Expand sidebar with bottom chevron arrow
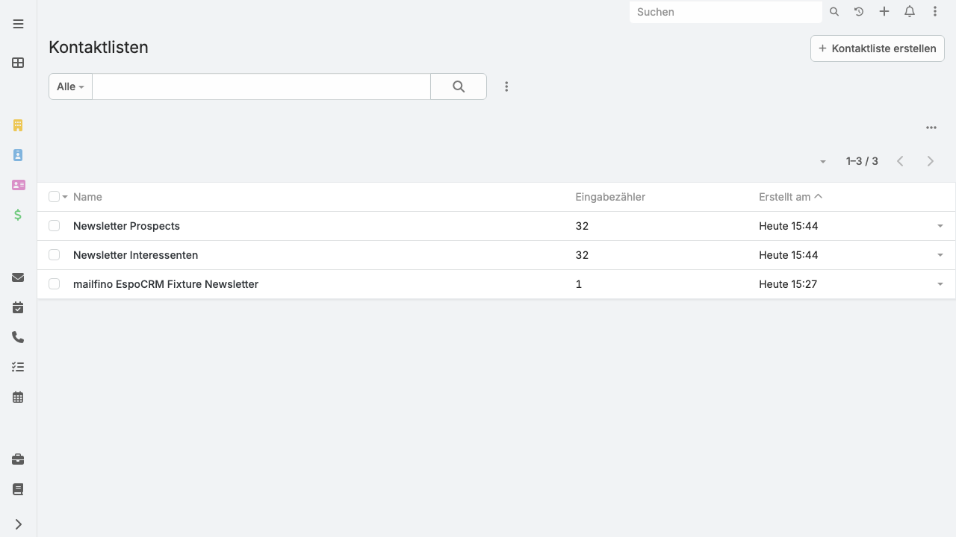Screen dimensions: 956x537 coord(18,524)
